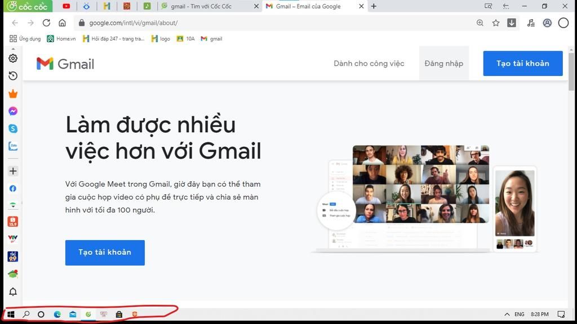Open Windows taskbar search
Image resolution: width=577 pixels, height=324 pixels.
[26, 314]
